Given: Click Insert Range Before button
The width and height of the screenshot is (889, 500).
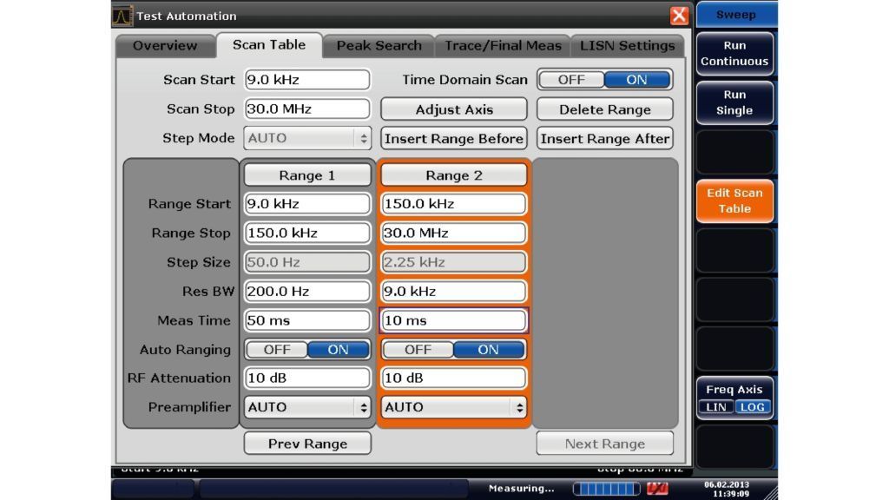Looking at the screenshot, I should [x=454, y=139].
